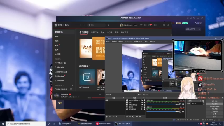The height and width of the screenshot is (126, 224).
Task: Open 桌面音频 audio settings gear
Action: point(183,111)
